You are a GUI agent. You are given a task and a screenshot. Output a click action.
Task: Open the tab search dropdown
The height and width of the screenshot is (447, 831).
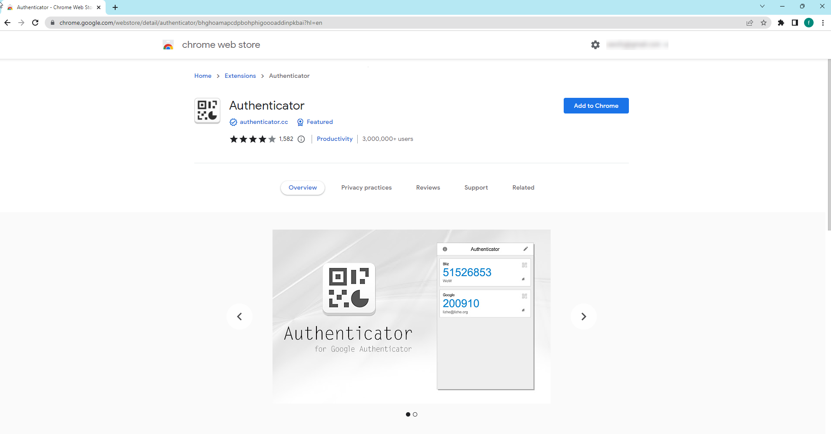[x=762, y=6]
